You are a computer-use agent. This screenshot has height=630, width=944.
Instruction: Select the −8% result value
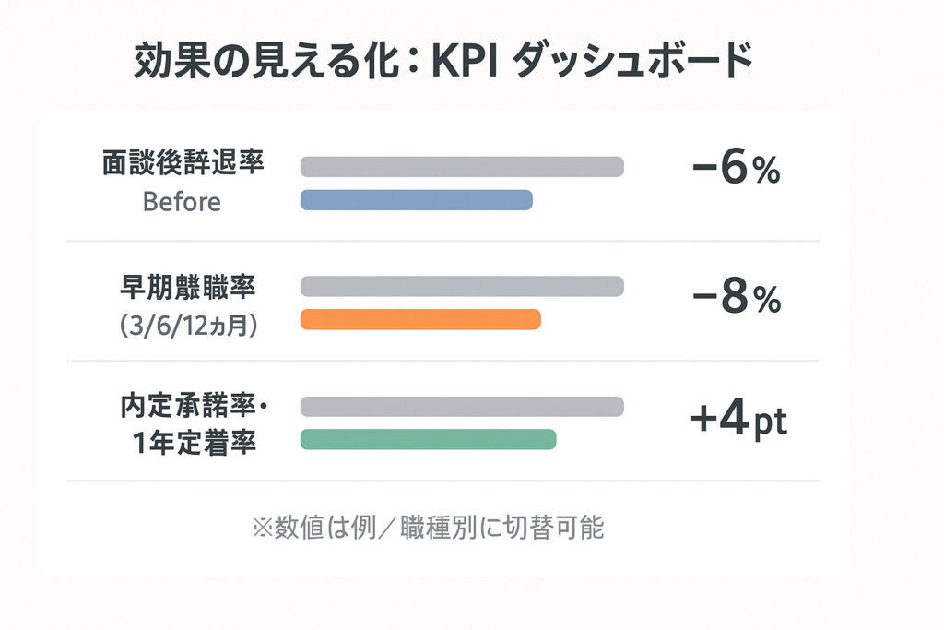point(737,300)
